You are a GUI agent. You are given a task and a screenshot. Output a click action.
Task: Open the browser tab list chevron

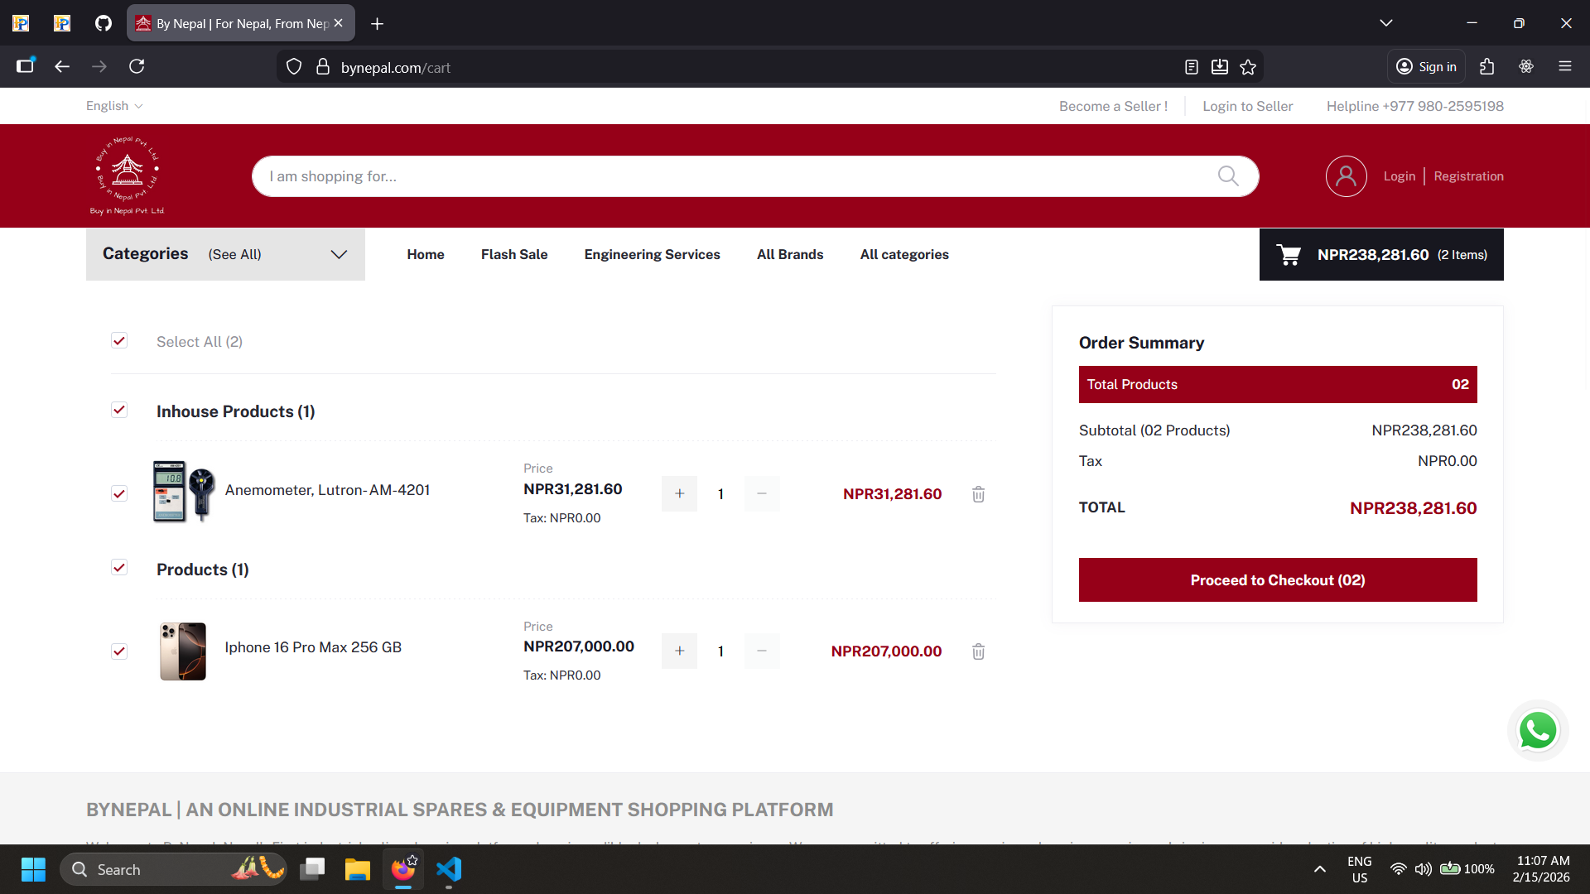1386,23
